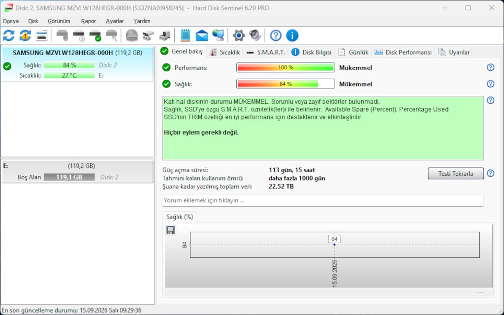Viewport: 504px width, 315px height.
Task: Click the toolbar question mark help icon
Action: click(276, 35)
